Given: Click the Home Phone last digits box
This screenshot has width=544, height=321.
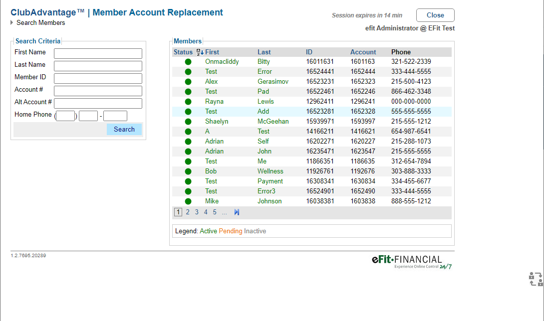Looking at the screenshot, I should [115, 116].
